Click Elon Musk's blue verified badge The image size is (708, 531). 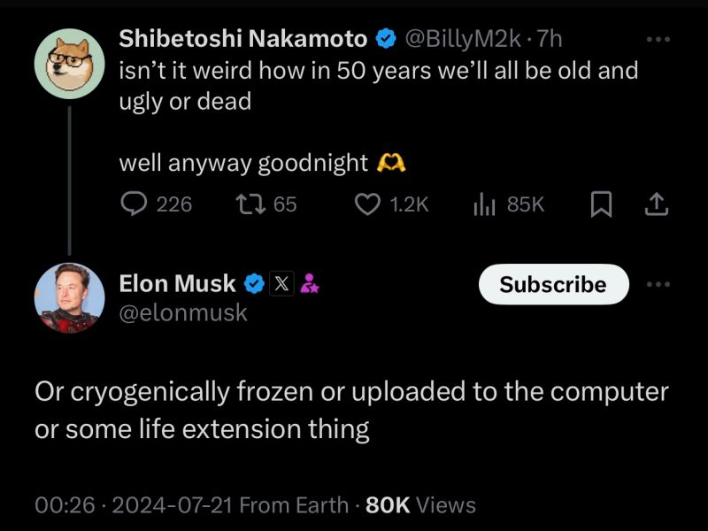pos(254,284)
